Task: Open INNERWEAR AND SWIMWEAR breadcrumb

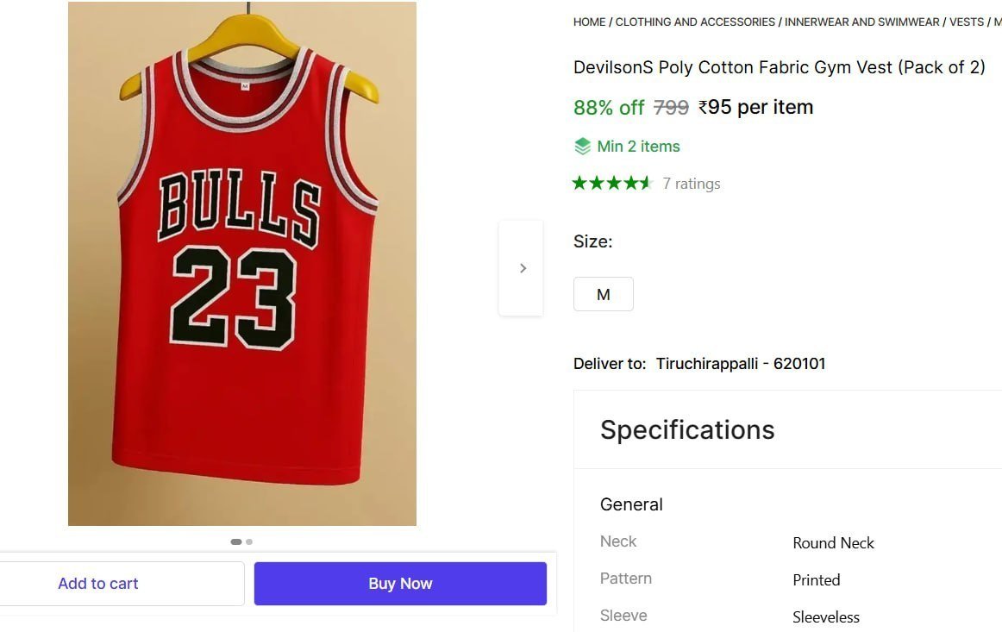Action: 862,22
